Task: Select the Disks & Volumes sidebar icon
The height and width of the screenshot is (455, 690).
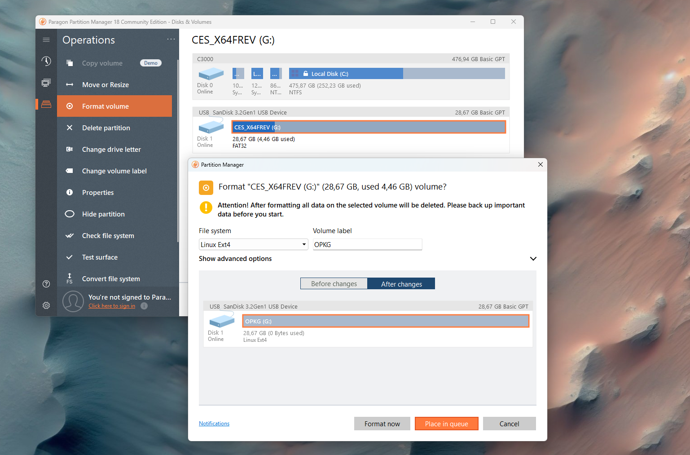Action: click(x=46, y=104)
